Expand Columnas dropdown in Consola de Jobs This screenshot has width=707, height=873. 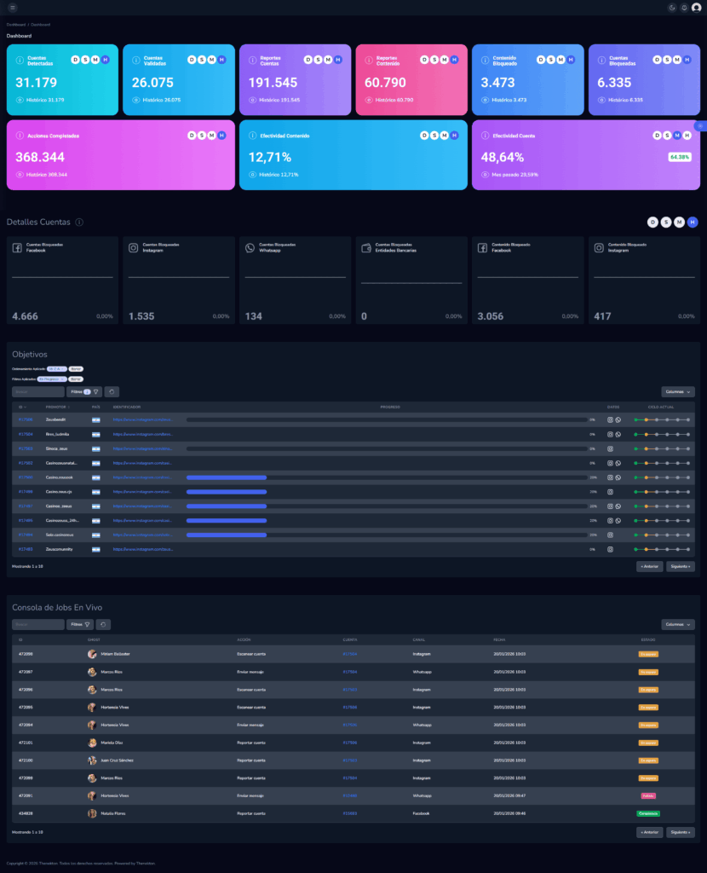pyautogui.click(x=677, y=625)
